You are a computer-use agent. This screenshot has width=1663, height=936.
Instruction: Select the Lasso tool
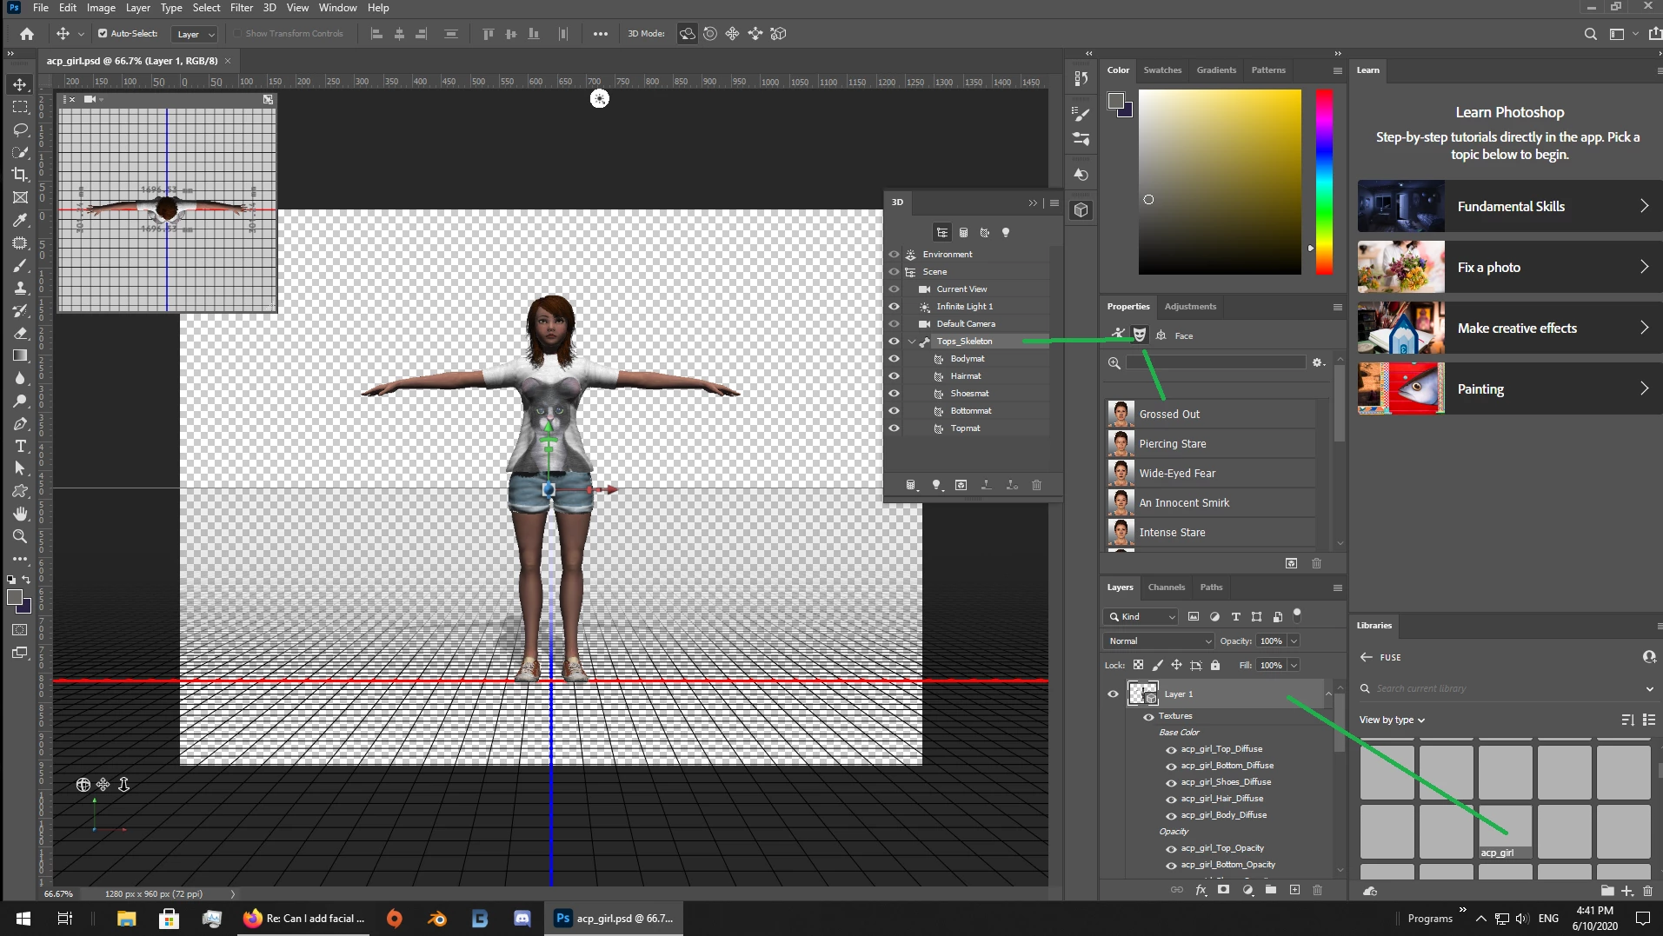pos(20,129)
